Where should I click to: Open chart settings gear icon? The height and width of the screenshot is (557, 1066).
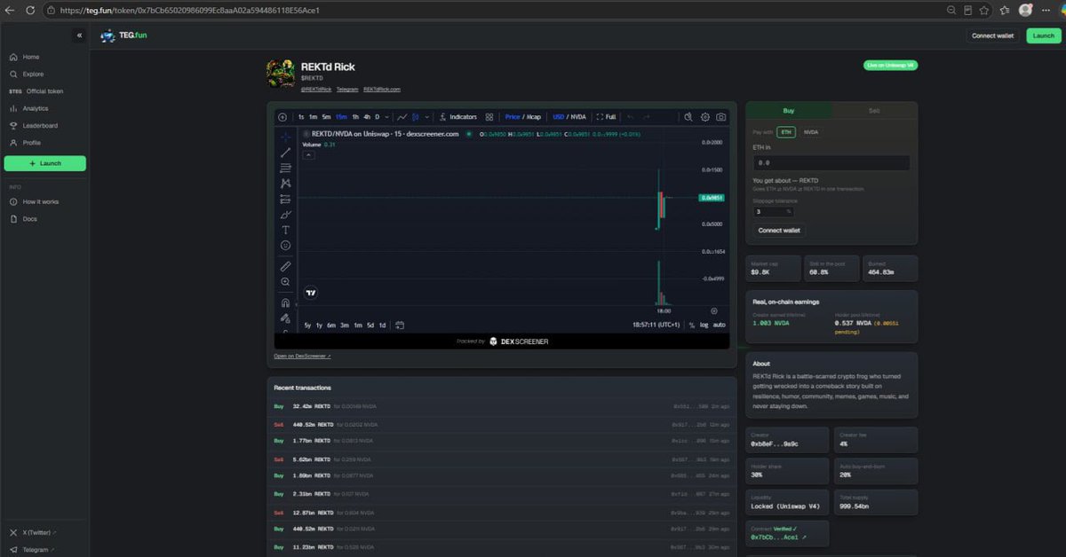pyautogui.click(x=705, y=117)
